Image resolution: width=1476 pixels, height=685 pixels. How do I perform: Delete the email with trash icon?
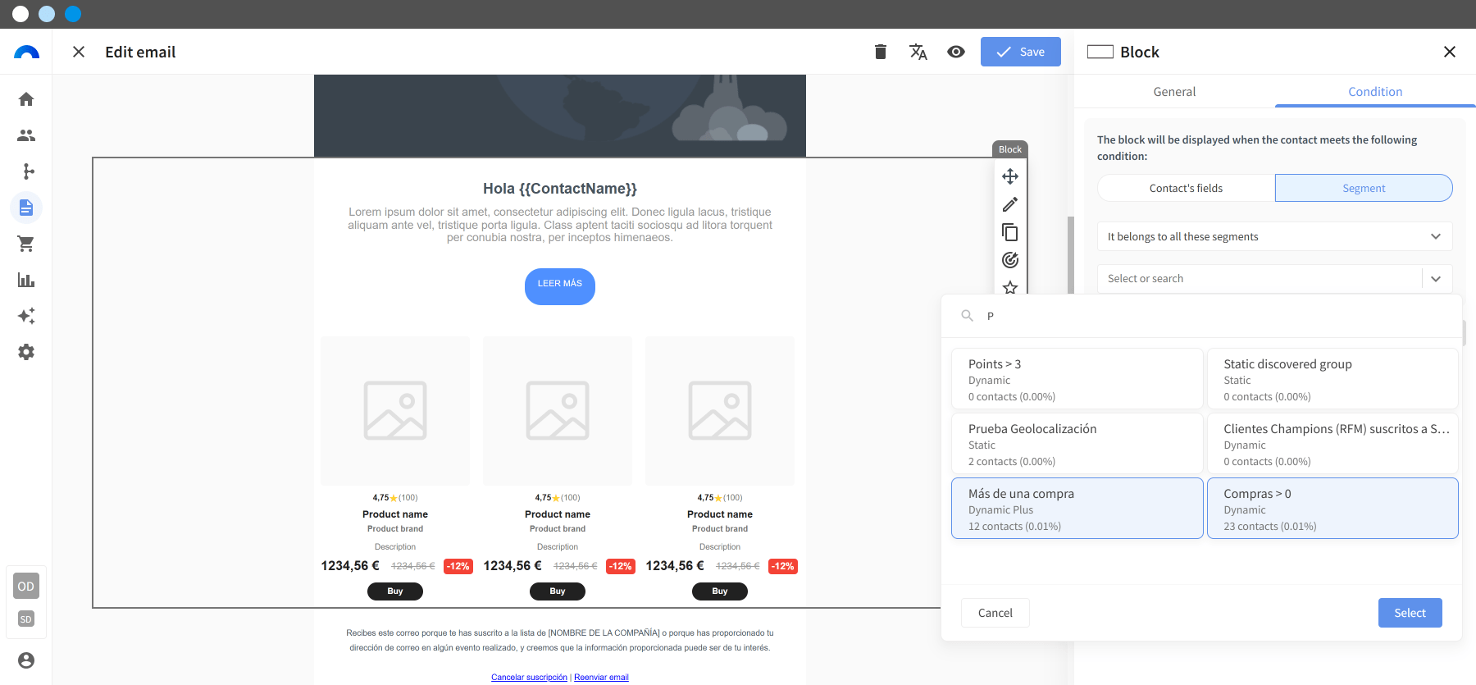[x=881, y=52]
